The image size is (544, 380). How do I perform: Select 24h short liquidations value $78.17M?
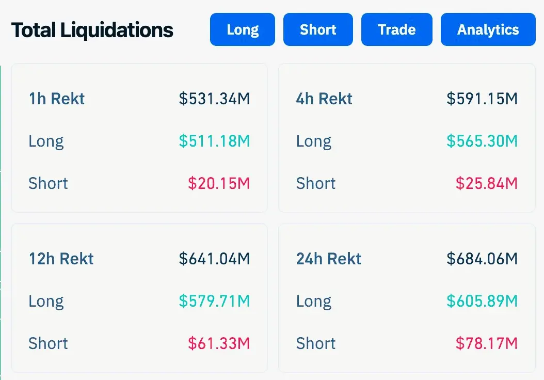pyautogui.click(x=486, y=343)
